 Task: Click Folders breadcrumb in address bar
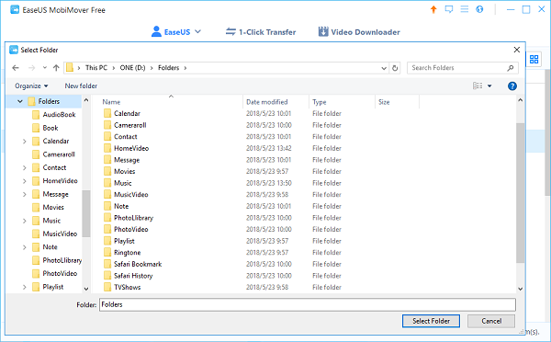(x=168, y=68)
